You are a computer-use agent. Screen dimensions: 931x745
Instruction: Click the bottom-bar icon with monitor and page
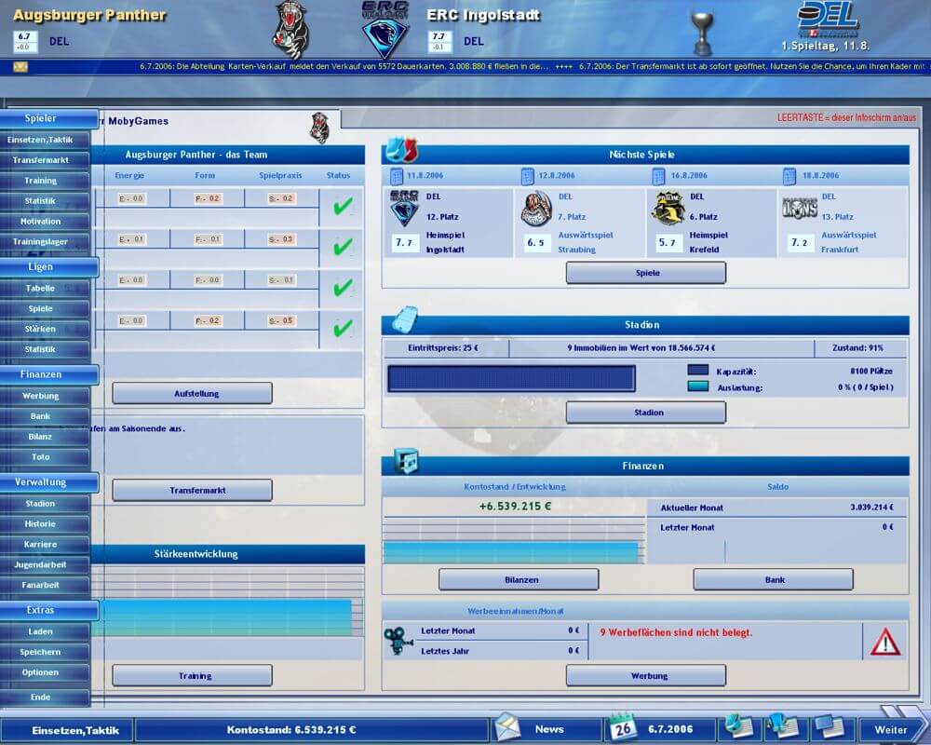tap(829, 726)
